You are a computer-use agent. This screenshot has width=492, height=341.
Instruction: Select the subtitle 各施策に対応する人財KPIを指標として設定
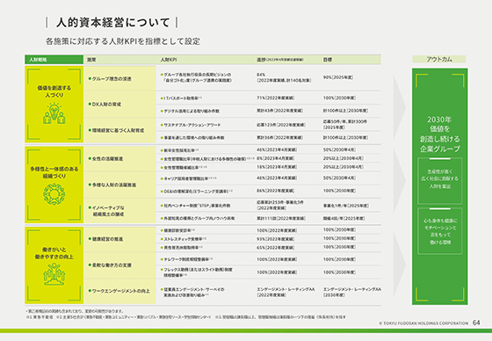tap(123, 41)
